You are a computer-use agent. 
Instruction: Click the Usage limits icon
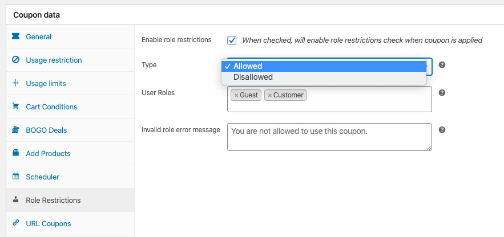[15, 83]
